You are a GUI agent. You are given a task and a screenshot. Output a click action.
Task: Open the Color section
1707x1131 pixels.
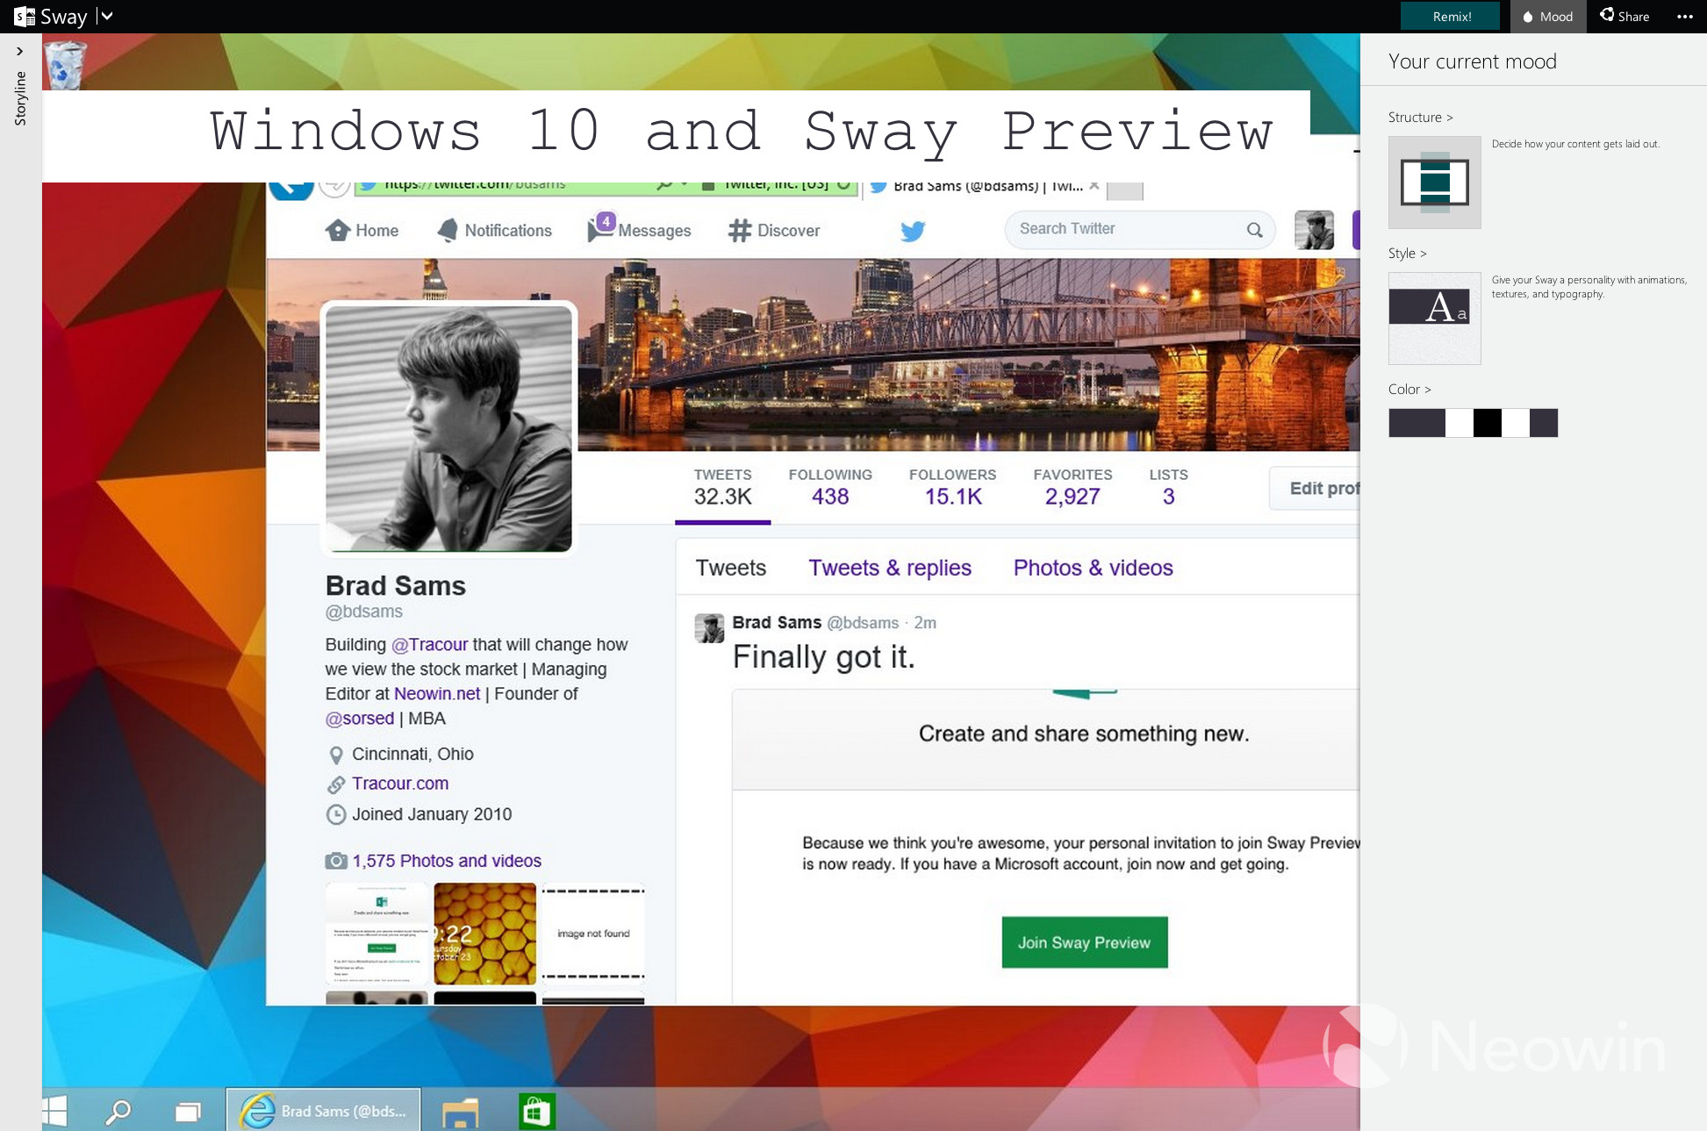[1409, 389]
